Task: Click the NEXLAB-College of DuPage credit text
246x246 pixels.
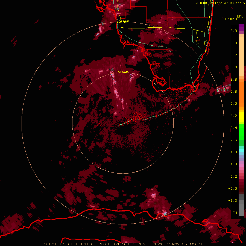Action: (218, 3)
